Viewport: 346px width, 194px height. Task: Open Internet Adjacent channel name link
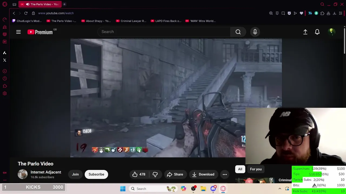(x=46, y=172)
